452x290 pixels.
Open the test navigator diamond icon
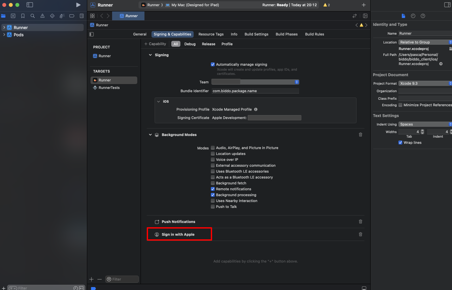[x=52, y=16]
